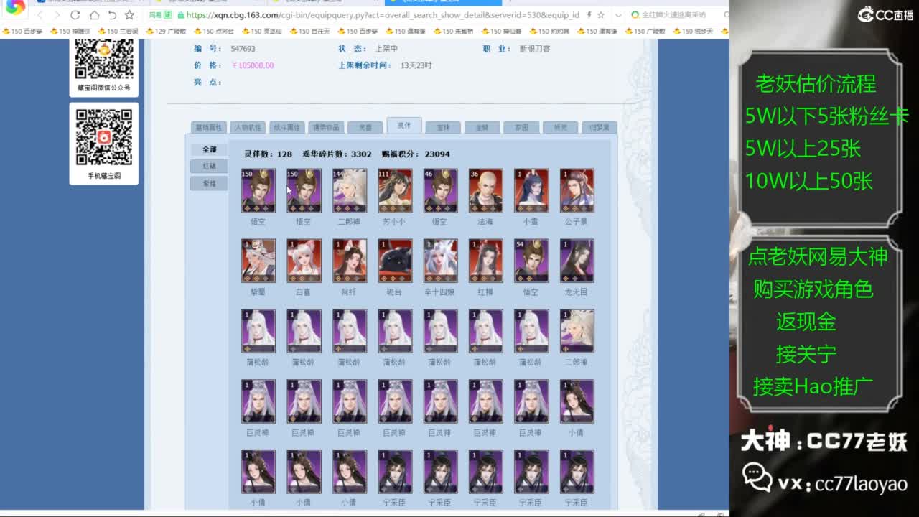Open bookmark 150 神雕侠

(x=70, y=32)
